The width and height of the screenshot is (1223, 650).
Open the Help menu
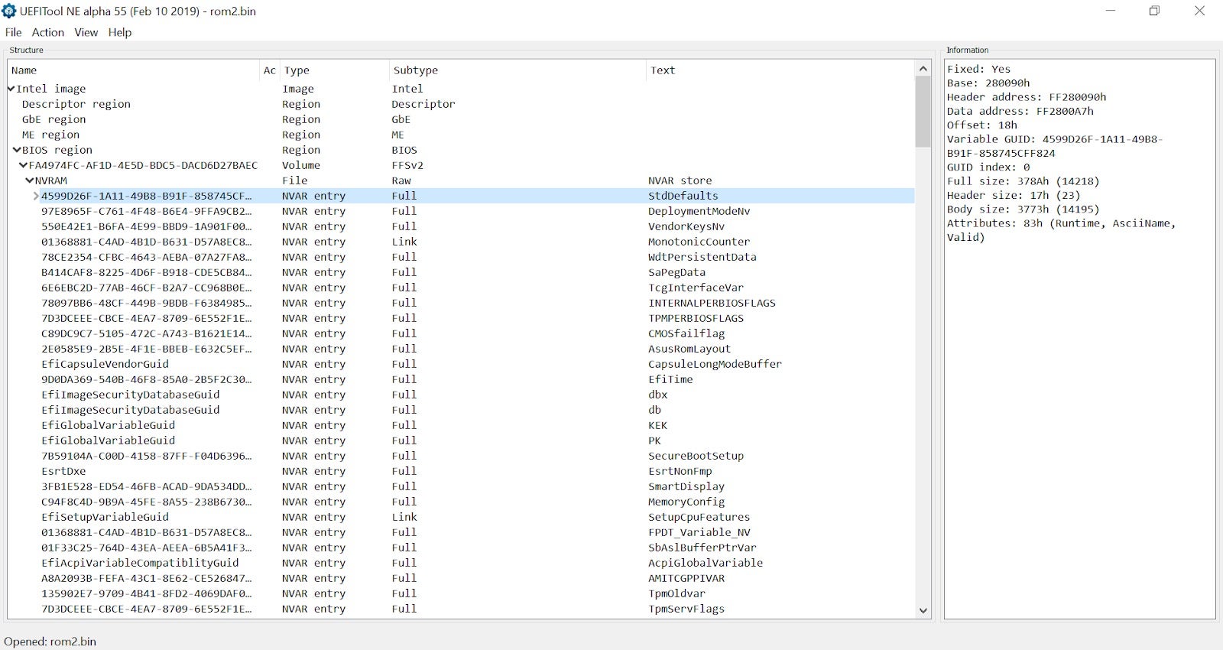[119, 32]
